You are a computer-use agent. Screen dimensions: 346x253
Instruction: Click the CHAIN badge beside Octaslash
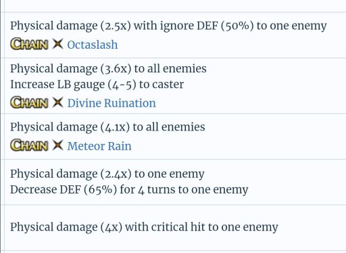(x=29, y=44)
